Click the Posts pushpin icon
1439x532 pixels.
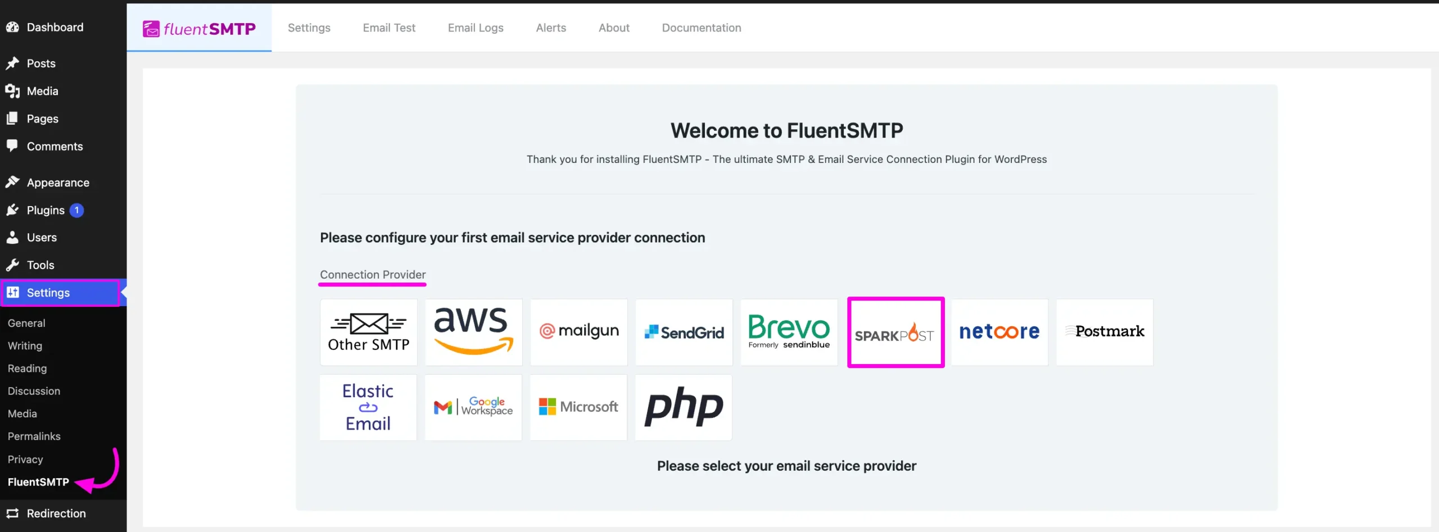coord(12,63)
